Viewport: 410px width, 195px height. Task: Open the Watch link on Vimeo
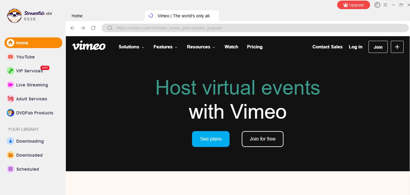[231, 47]
